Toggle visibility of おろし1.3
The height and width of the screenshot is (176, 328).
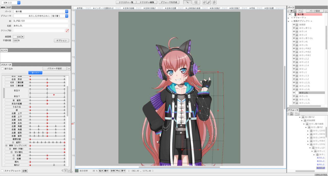point(294,76)
